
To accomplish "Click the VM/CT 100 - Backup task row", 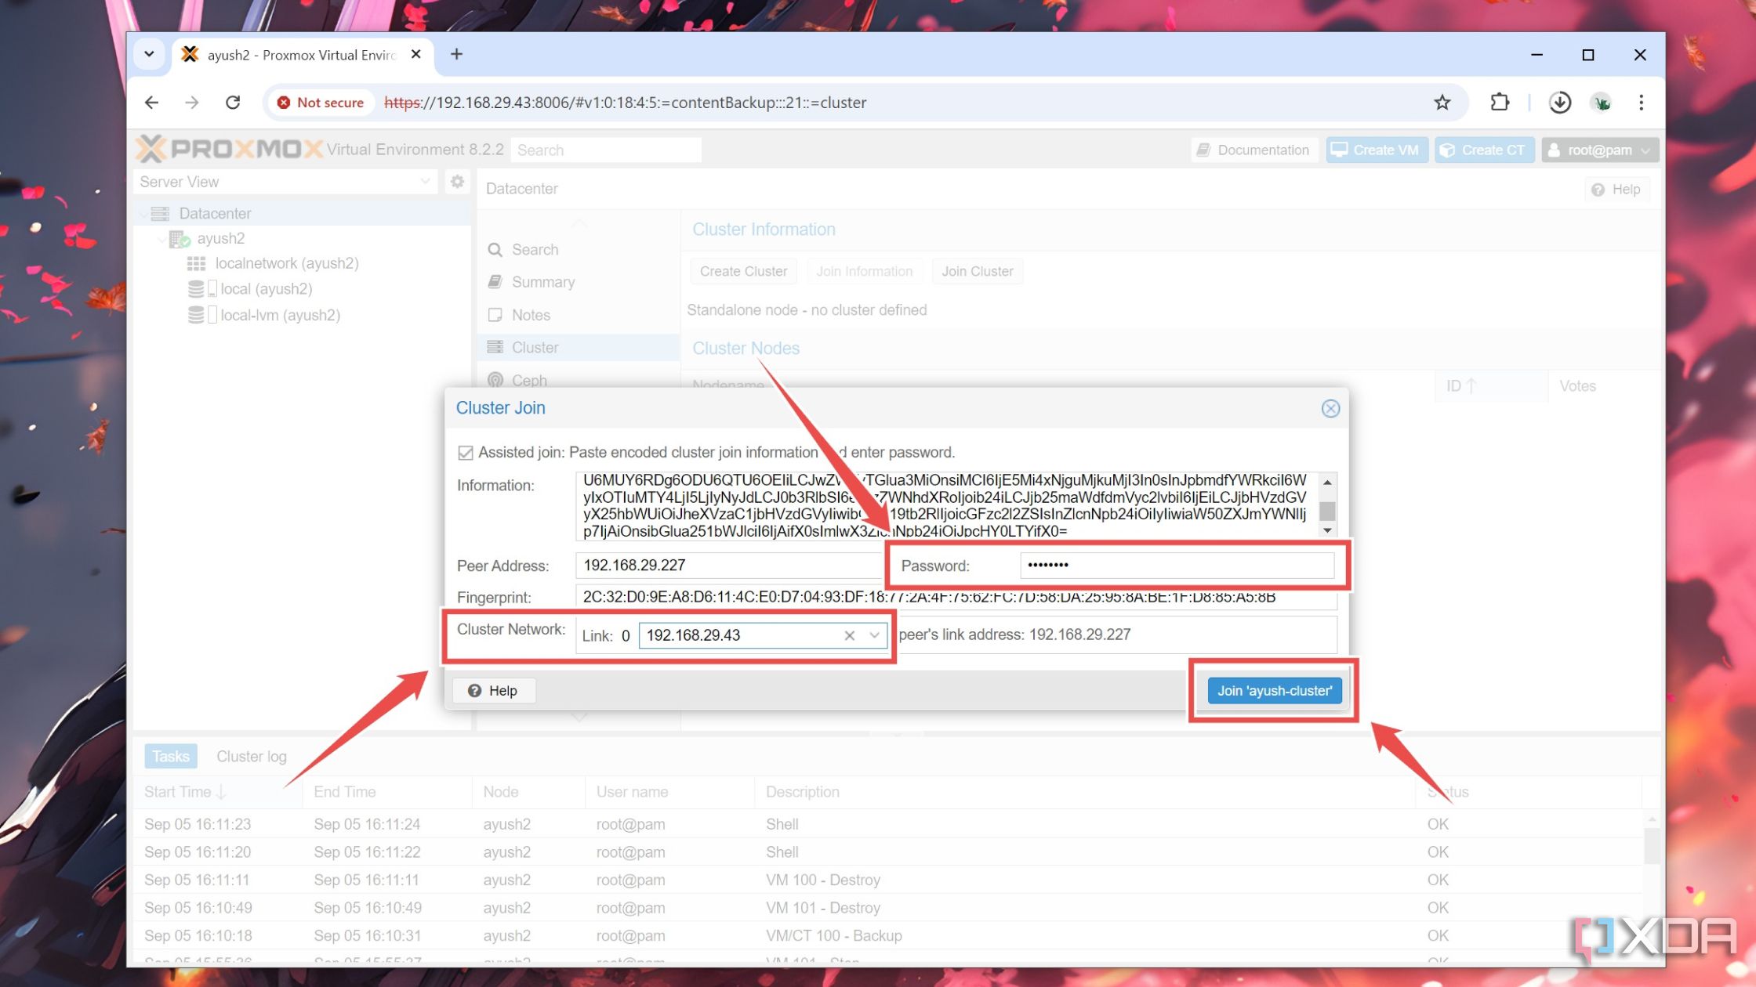I will pyautogui.click(x=888, y=935).
